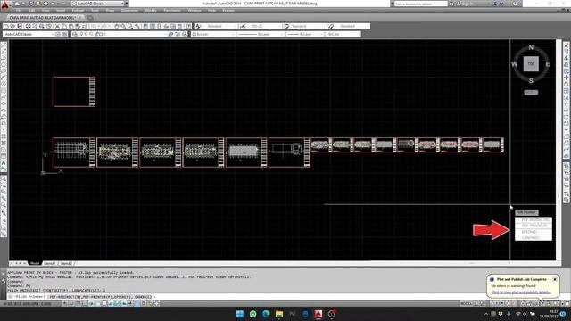Toggle Object Snap in status bar
Viewport: 571px width, 321px height.
(97, 303)
